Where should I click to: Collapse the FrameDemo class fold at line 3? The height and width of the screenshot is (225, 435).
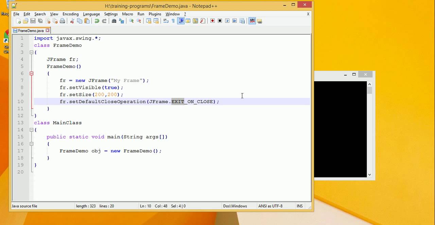tap(31, 52)
